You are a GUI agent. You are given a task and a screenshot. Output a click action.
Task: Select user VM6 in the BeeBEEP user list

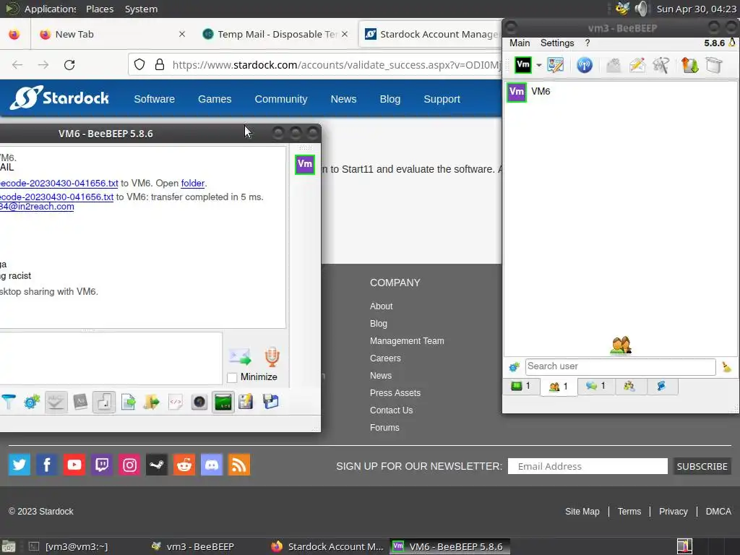click(x=620, y=92)
